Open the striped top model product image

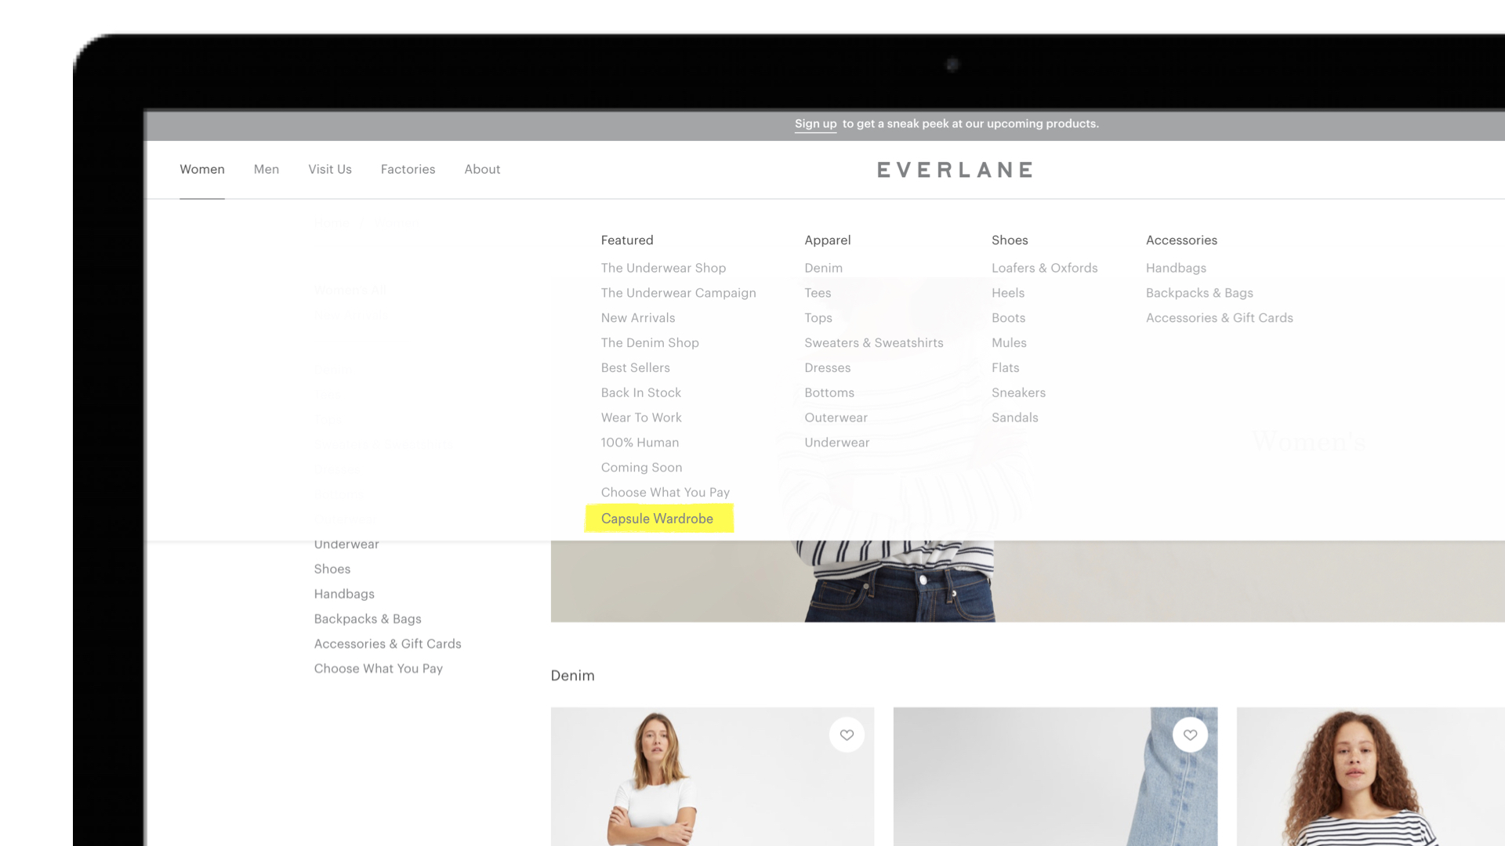pos(1370,776)
